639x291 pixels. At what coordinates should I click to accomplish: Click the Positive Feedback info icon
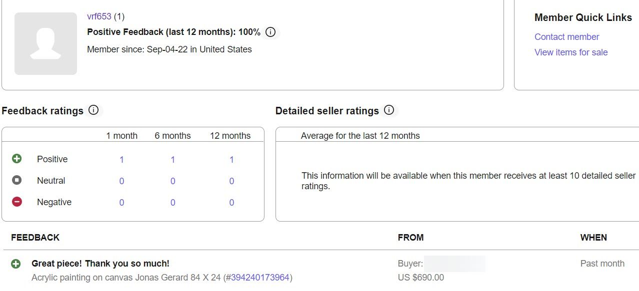pos(270,32)
